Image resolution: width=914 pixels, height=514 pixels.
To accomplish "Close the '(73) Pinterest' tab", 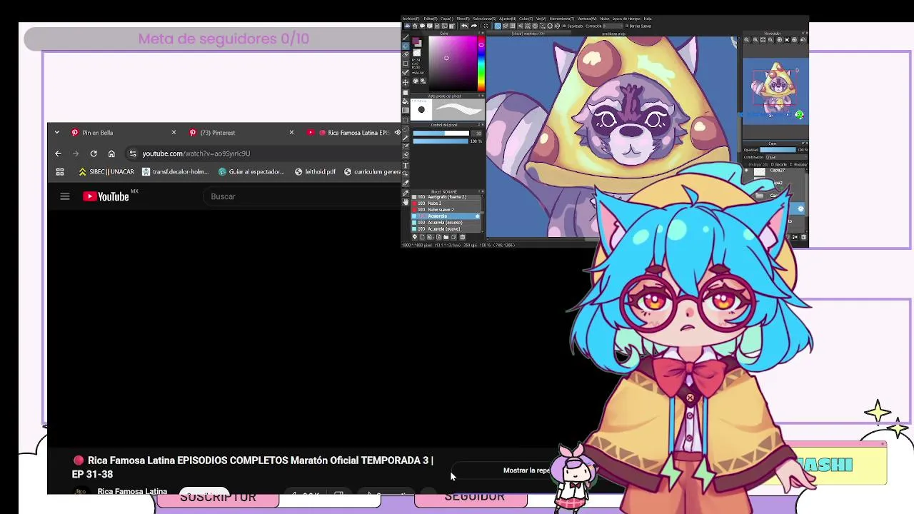I will (291, 133).
